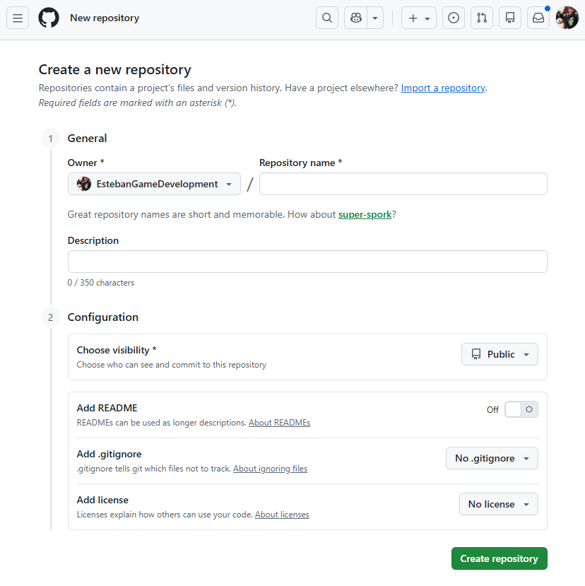
Task: Open the notifications inbox icon
Action: (x=538, y=18)
